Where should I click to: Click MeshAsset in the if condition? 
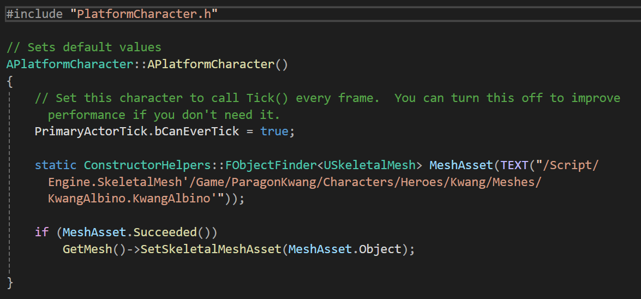pyautogui.click(x=94, y=232)
